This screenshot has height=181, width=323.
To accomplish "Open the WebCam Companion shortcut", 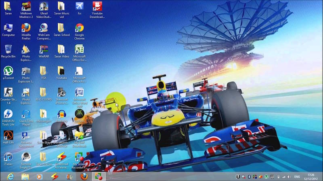I will [44, 31].
